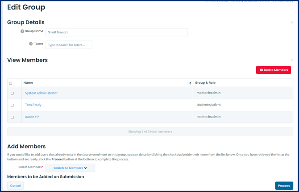The width and height of the screenshot is (299, 192).
Task: Focus the Tutors search field
Action: tap(69, 45)
